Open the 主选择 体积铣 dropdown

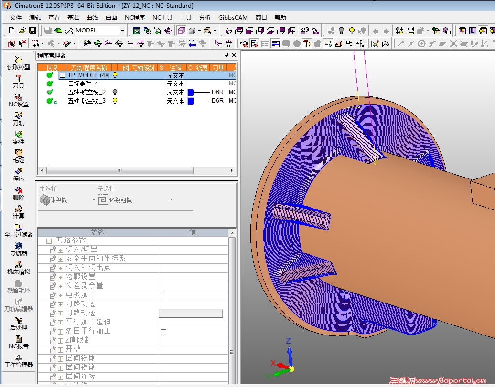pos(94,199)
